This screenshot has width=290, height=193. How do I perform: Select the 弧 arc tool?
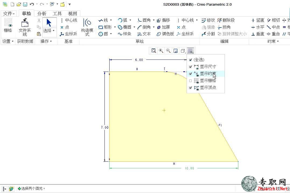pos(123,20)
